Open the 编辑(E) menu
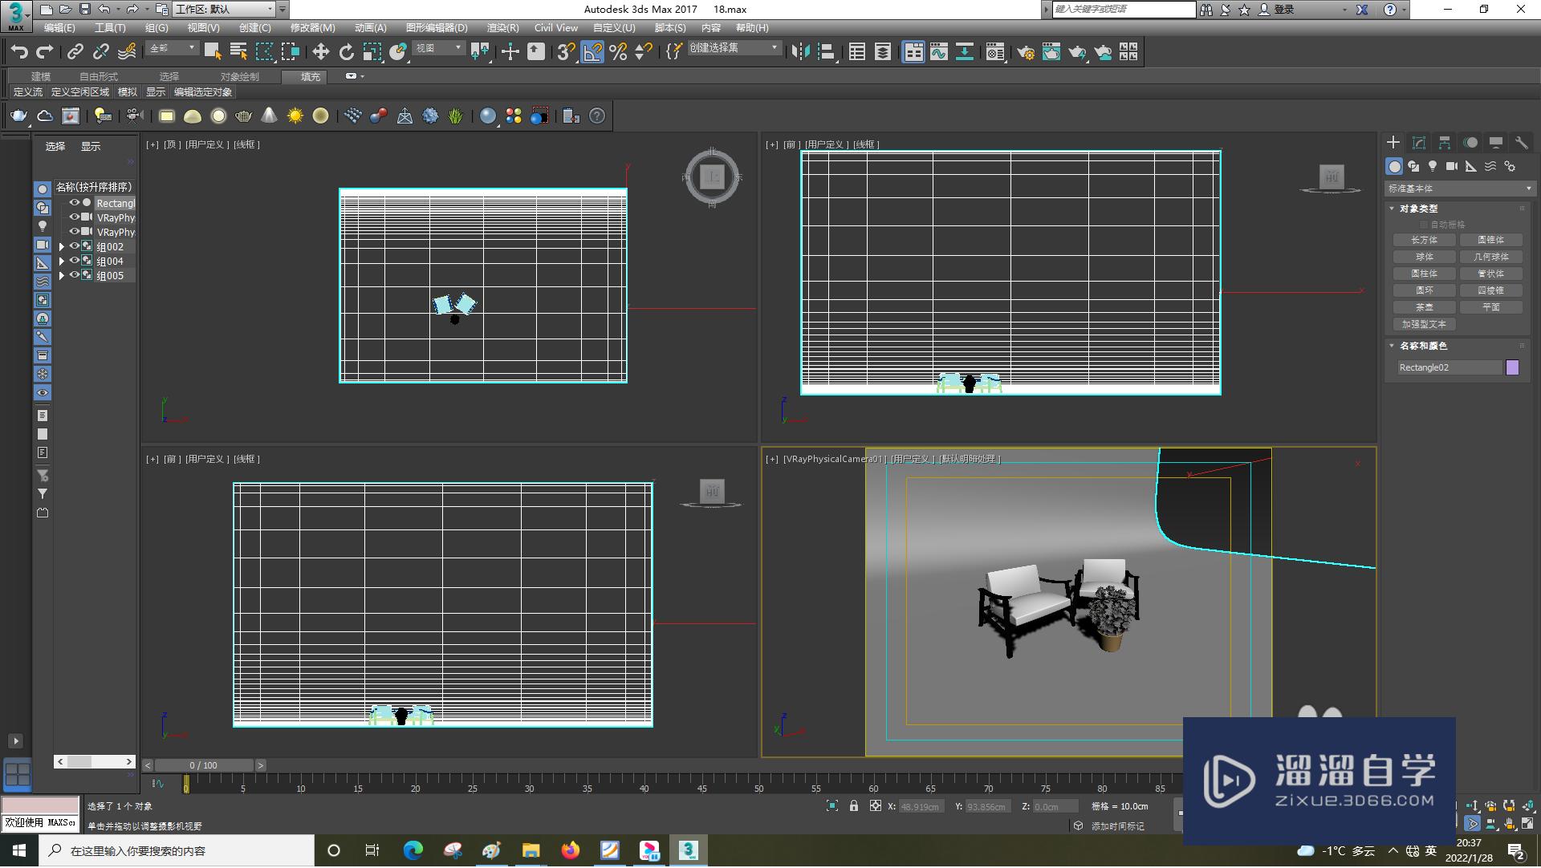The height and width of the screenshot is (868, 1541). tap(59, 27)
